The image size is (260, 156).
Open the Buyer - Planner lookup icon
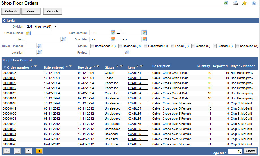(x=40, y=46)
